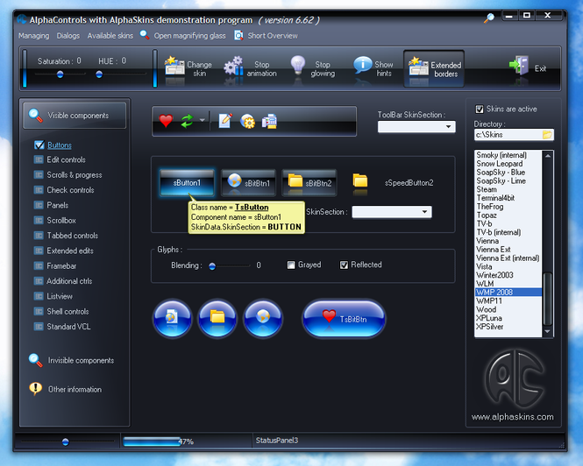Click the Visible components header button

pos(75,116)
